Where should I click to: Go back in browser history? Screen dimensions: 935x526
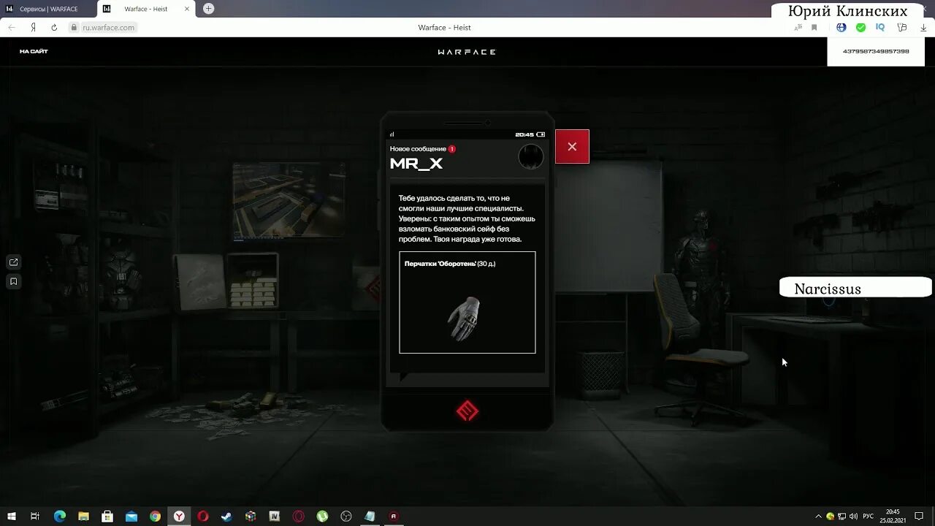pos(12,27)
